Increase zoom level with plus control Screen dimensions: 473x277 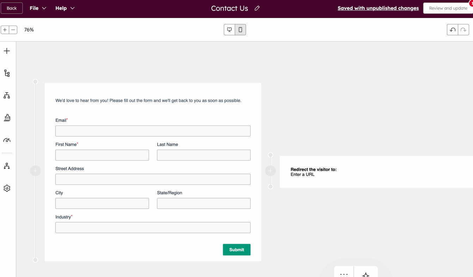click(5, 30)
